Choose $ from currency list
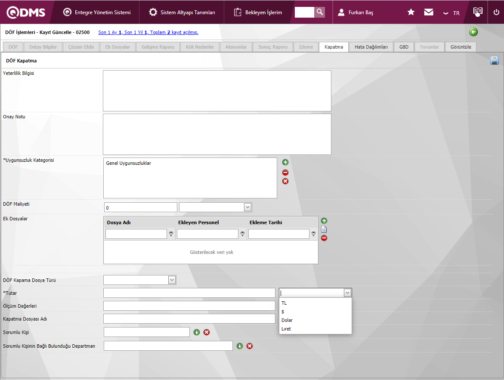Image resolution: width=504 pixels, height=380 pixels. [x=315, y=312]
